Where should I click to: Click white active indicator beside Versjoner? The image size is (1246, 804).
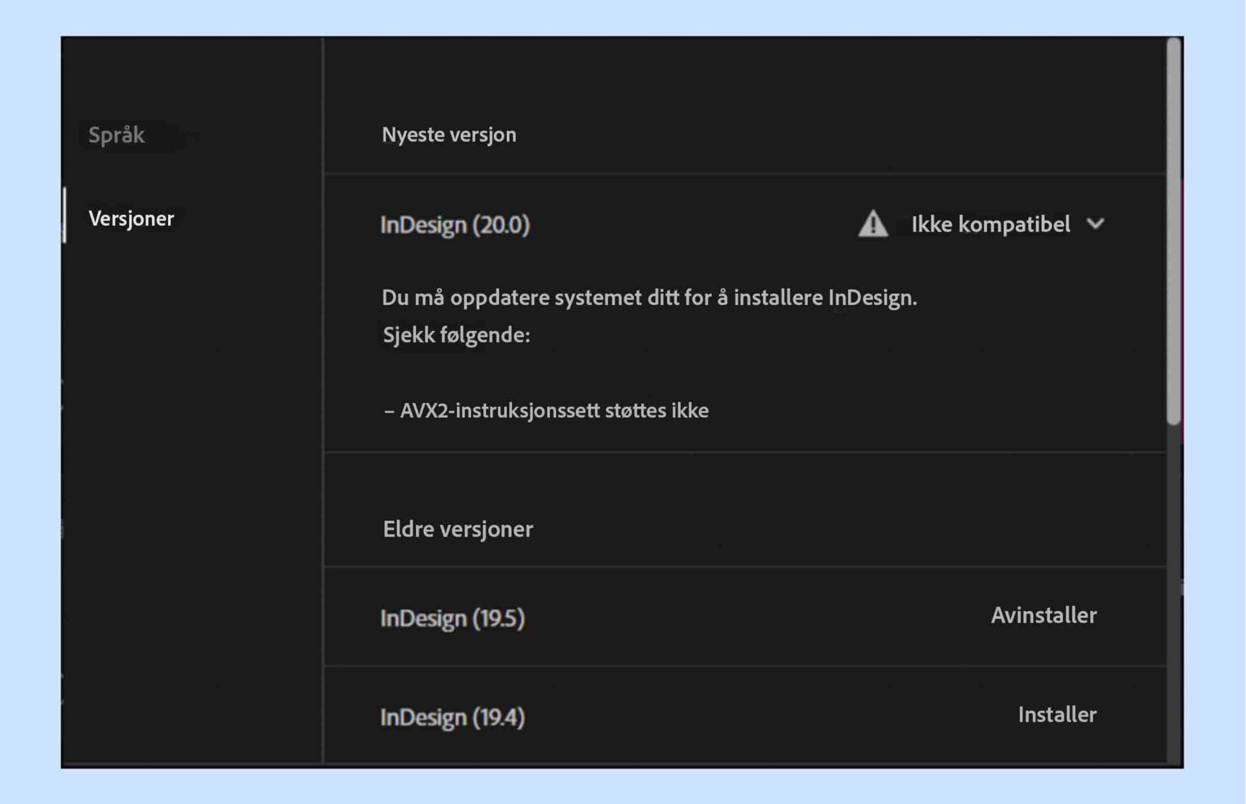click(x=64, y=215)
